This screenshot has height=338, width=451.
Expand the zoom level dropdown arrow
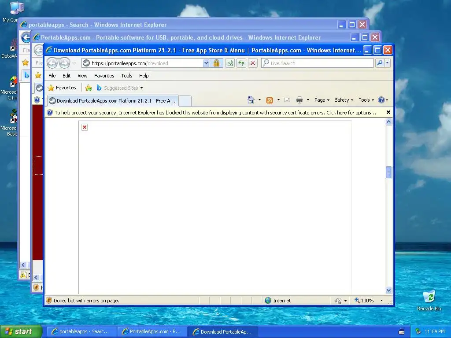tap(381, 300)
